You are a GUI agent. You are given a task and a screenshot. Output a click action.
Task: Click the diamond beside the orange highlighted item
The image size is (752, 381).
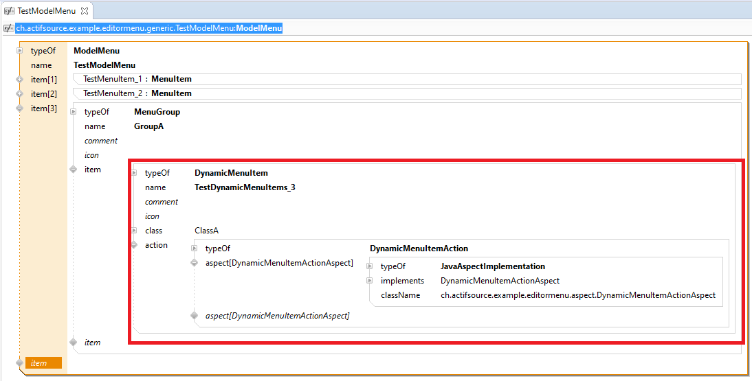click(19, 362)
